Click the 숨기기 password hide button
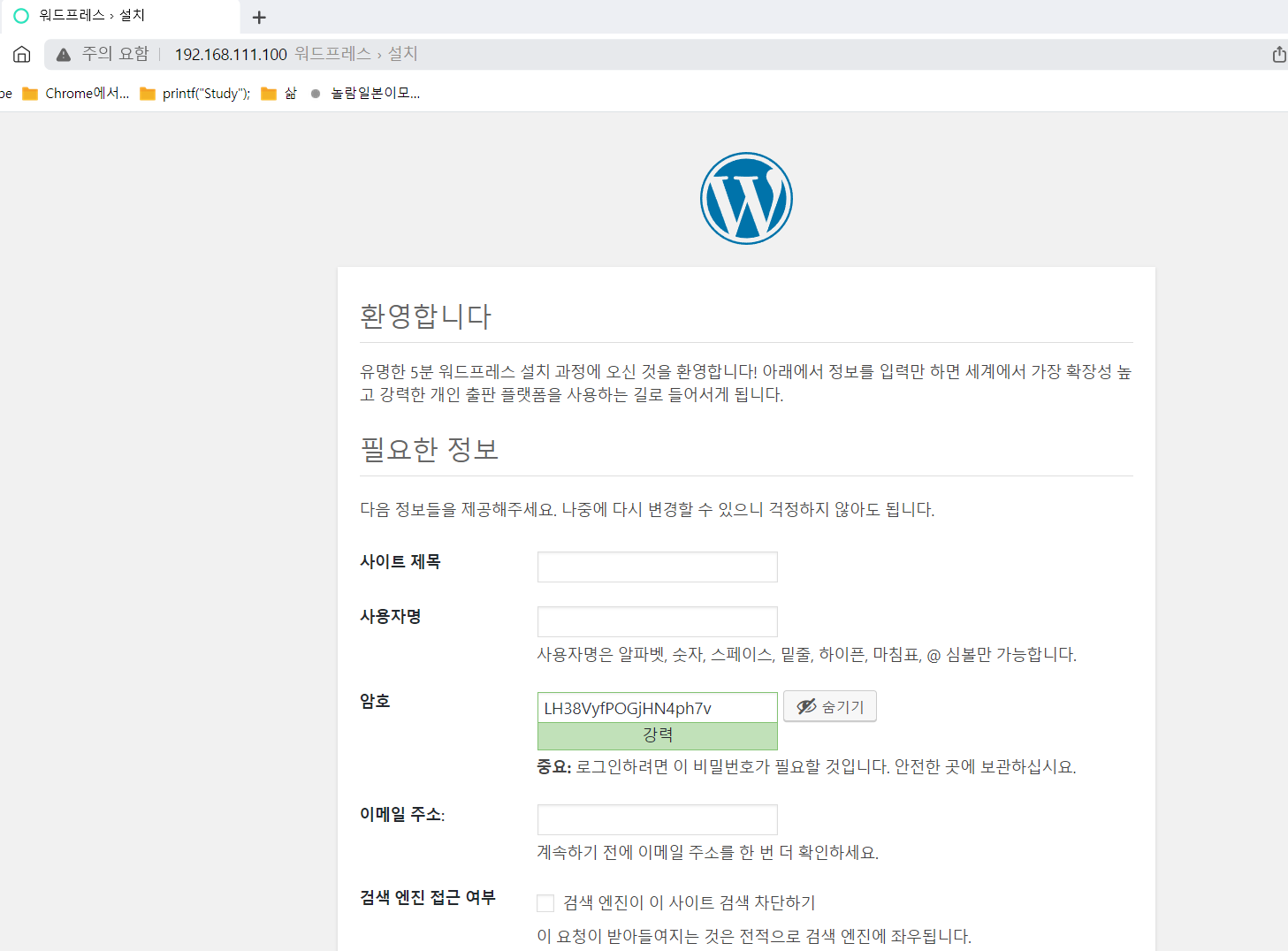Image resolution: width=1288 pixels, height=951 pixels. coord(830,706)
